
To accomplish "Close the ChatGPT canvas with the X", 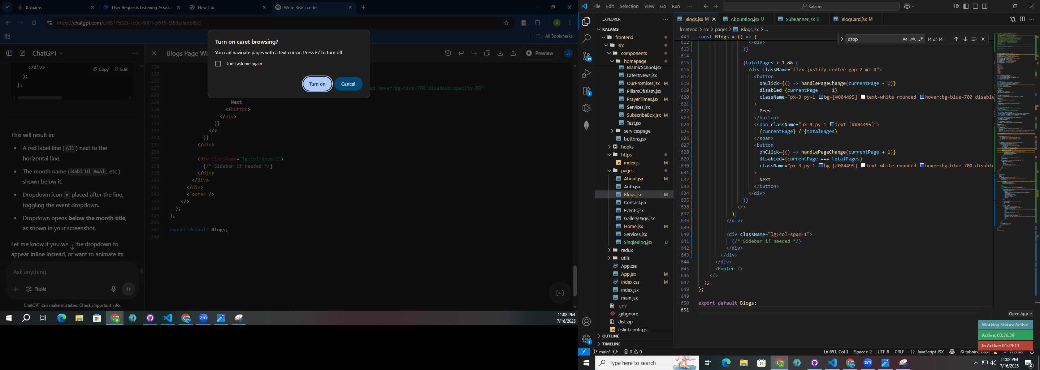I will [154, 53].
